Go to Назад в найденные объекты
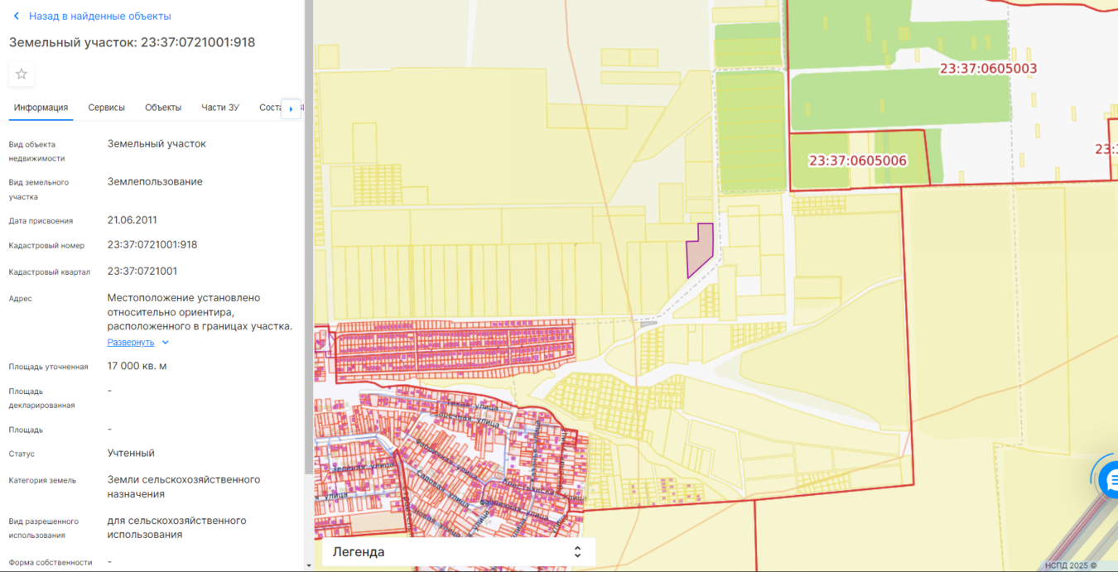 click(x=99, y=16)
